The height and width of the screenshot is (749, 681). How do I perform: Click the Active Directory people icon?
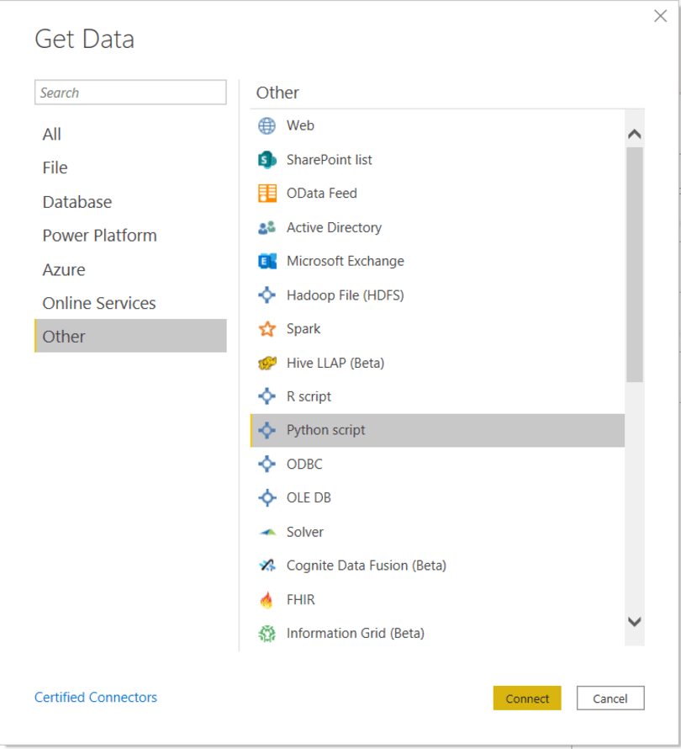pyautogui.click(x=267, y=227)
